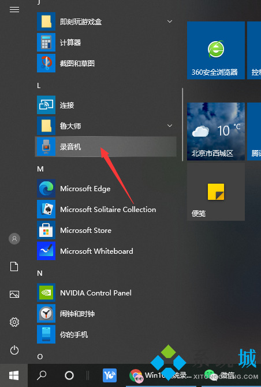Open Microsoft Solitaire Collection icon

(x=46, y=209)
